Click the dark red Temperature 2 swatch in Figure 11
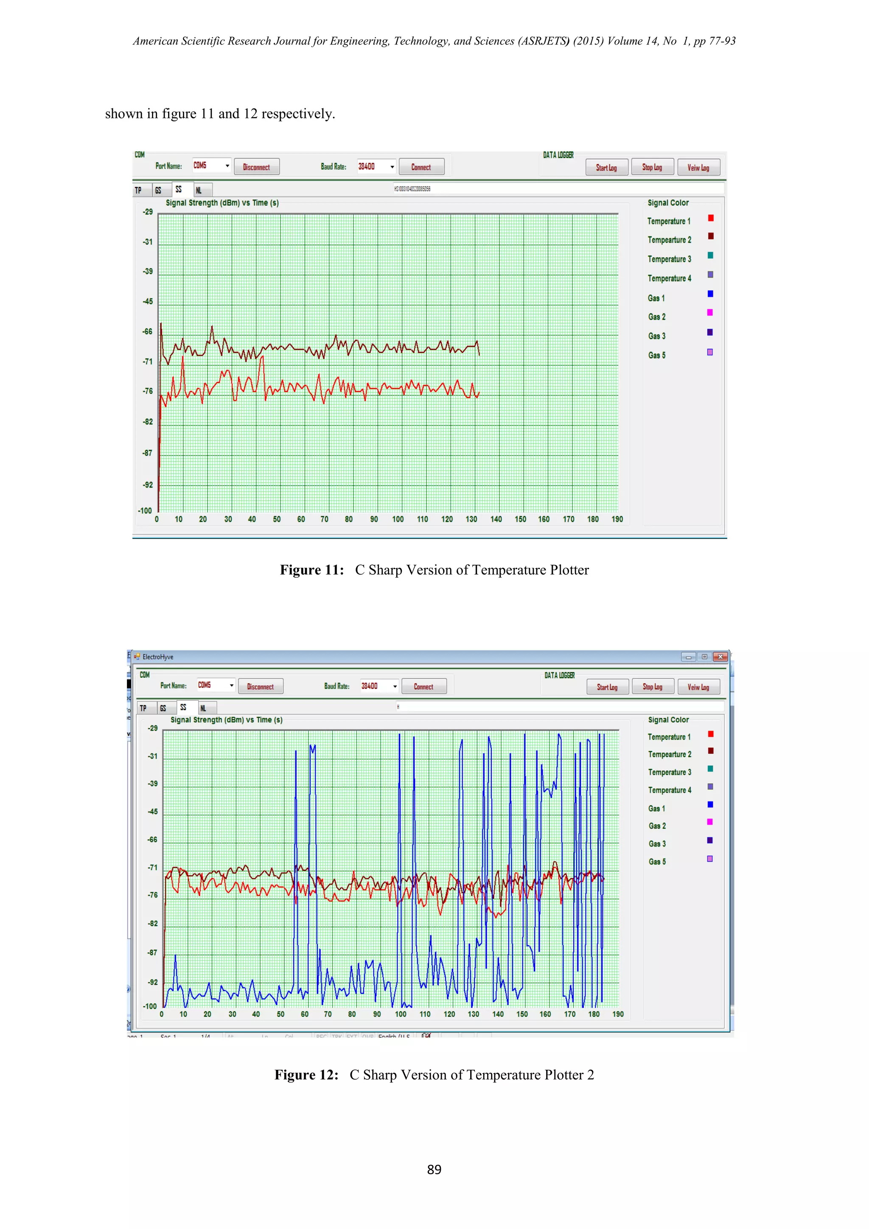 [x=711, y=236]
